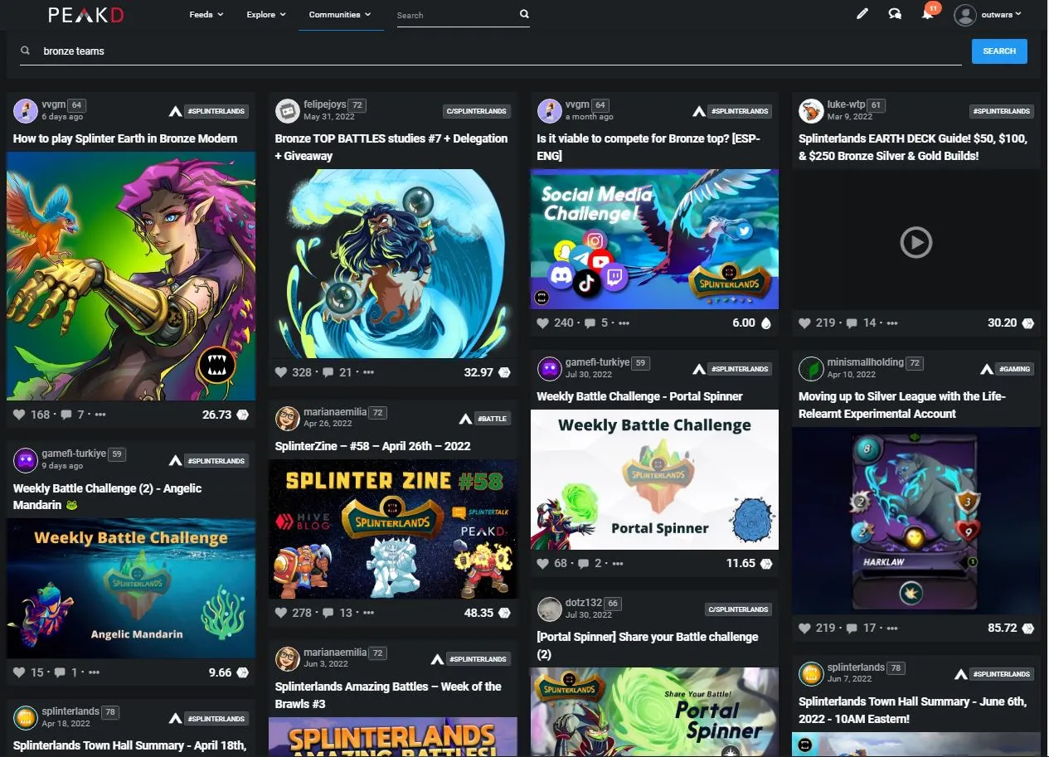The image size is (1049, 757).
Task: Open 'Splinterlands Town Hall Summary - June 6th' title
Action: pyautogui.click(x=913, y=710)
